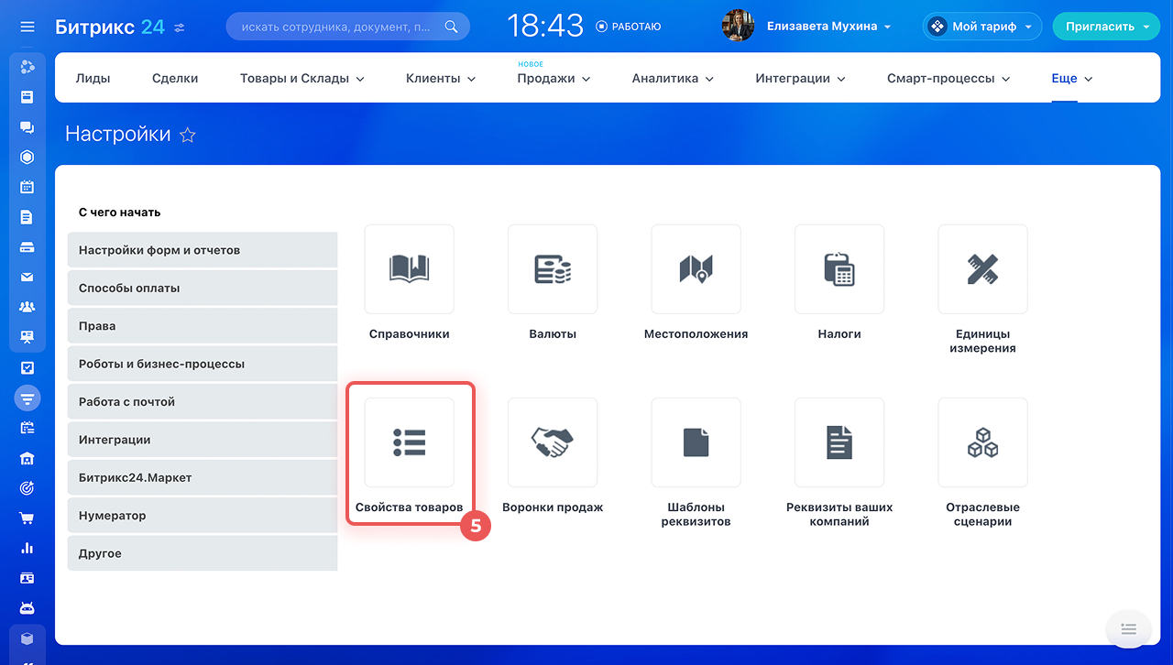Screen dimensions: 1173x665
Task: Open the mail envelope sidebar icon
Action: coord(27,278)
